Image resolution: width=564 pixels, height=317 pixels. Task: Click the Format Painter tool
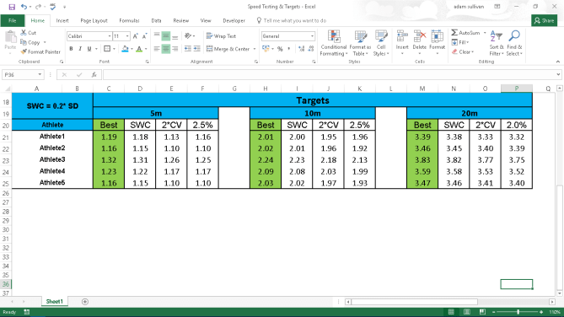click(40, 51)
